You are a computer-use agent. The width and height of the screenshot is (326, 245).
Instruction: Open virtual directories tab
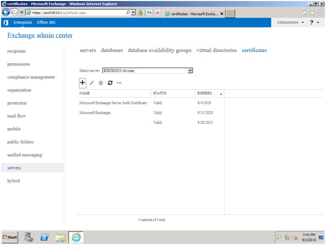[x=216, y=50]
